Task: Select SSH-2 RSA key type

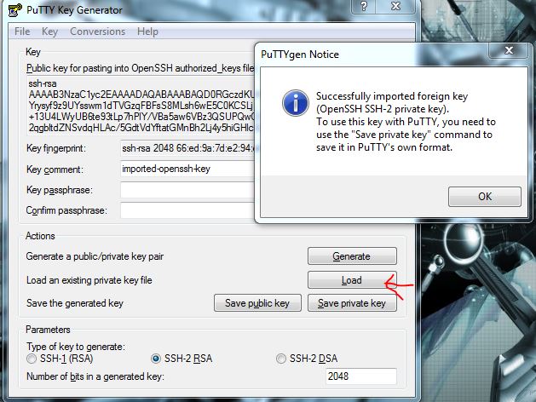Action: click(182, 359)
